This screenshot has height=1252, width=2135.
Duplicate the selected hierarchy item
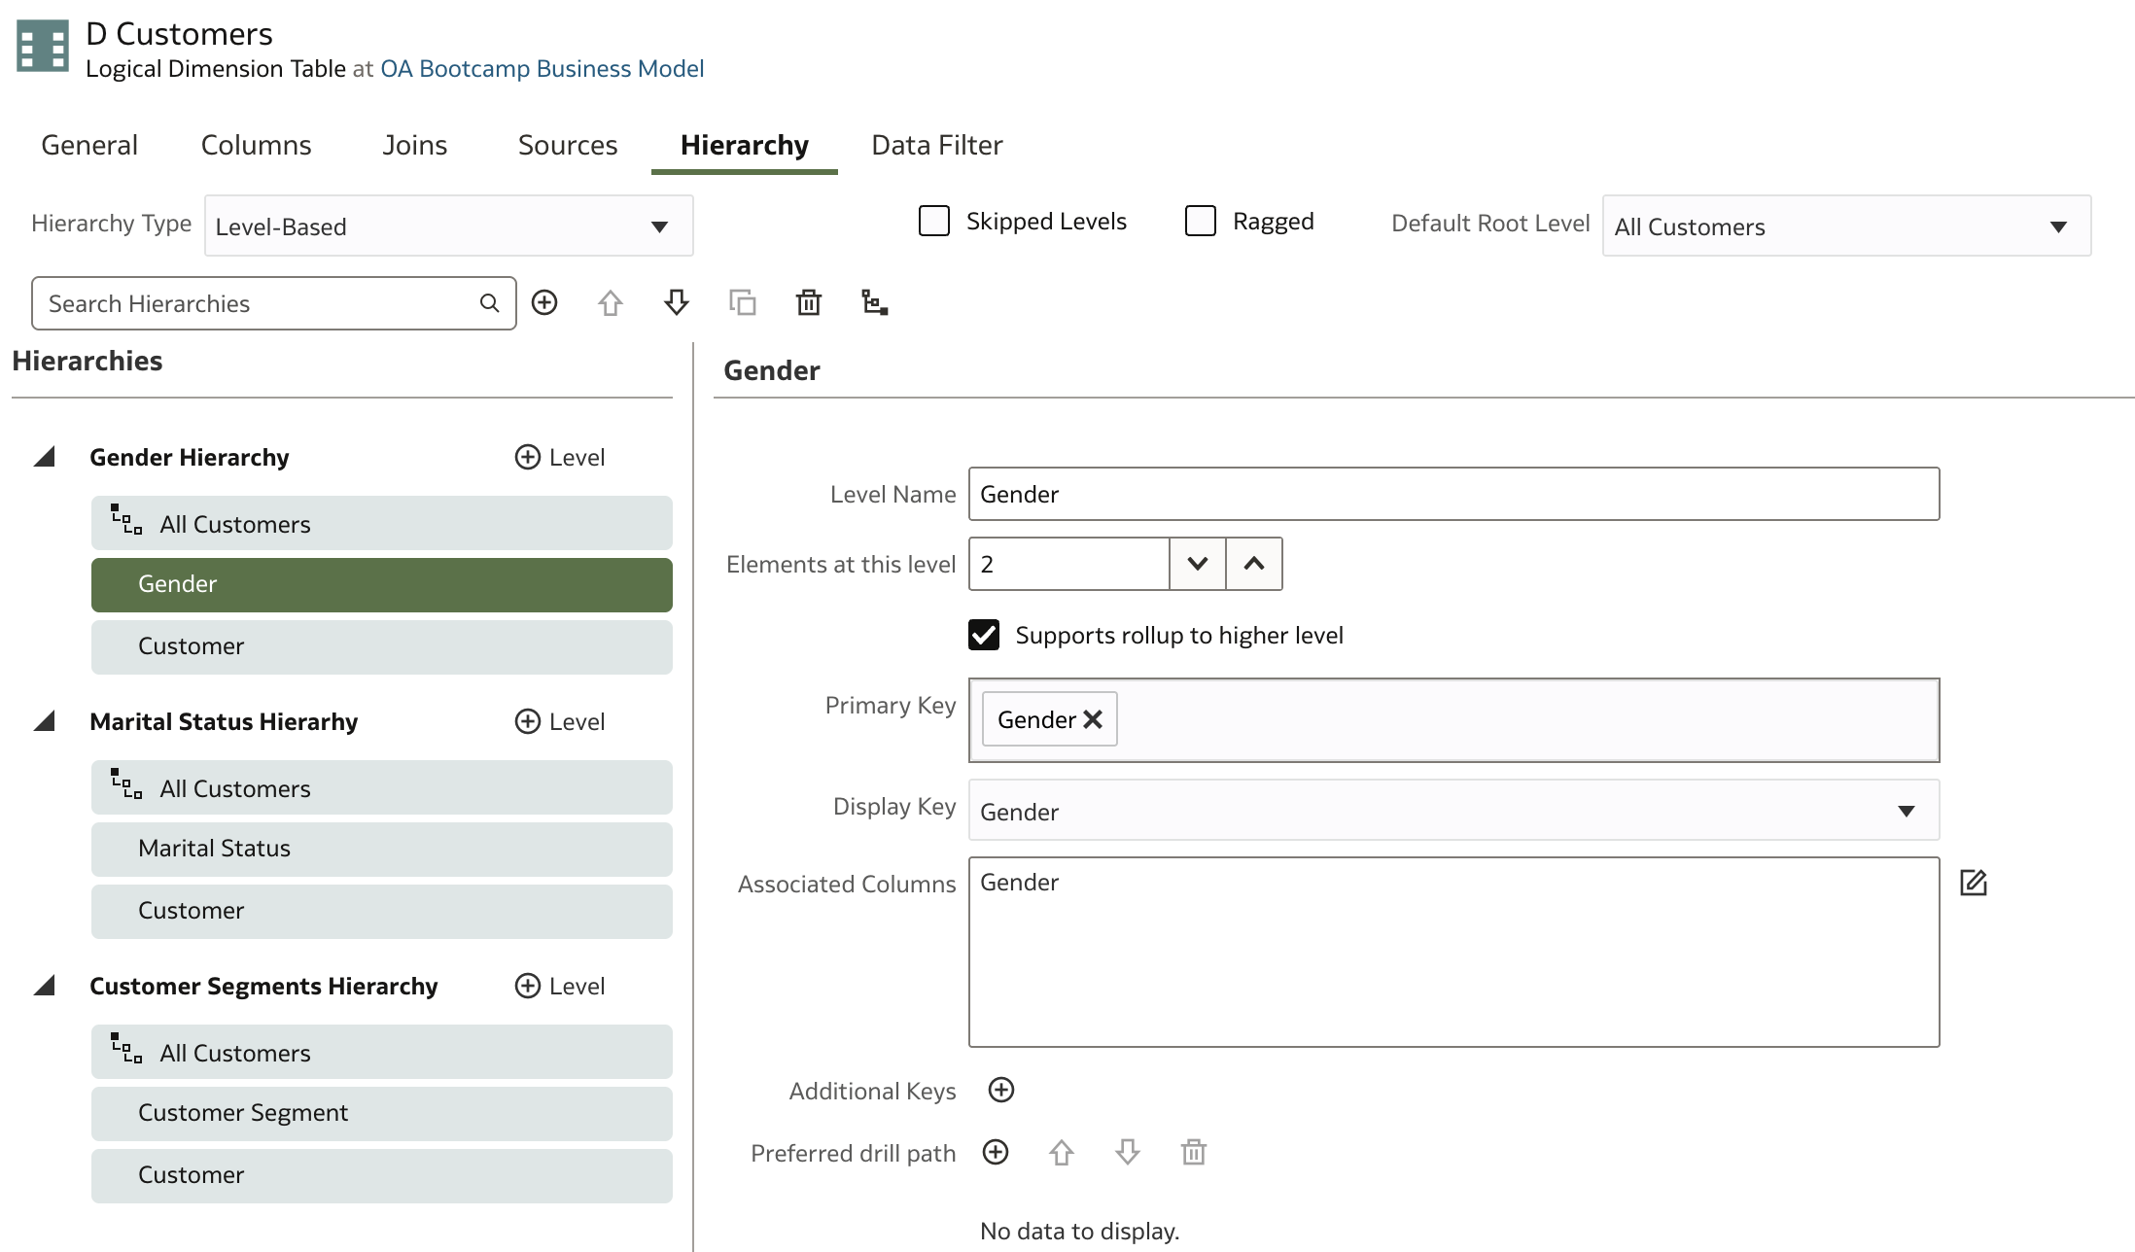click(x=743, y=302)
